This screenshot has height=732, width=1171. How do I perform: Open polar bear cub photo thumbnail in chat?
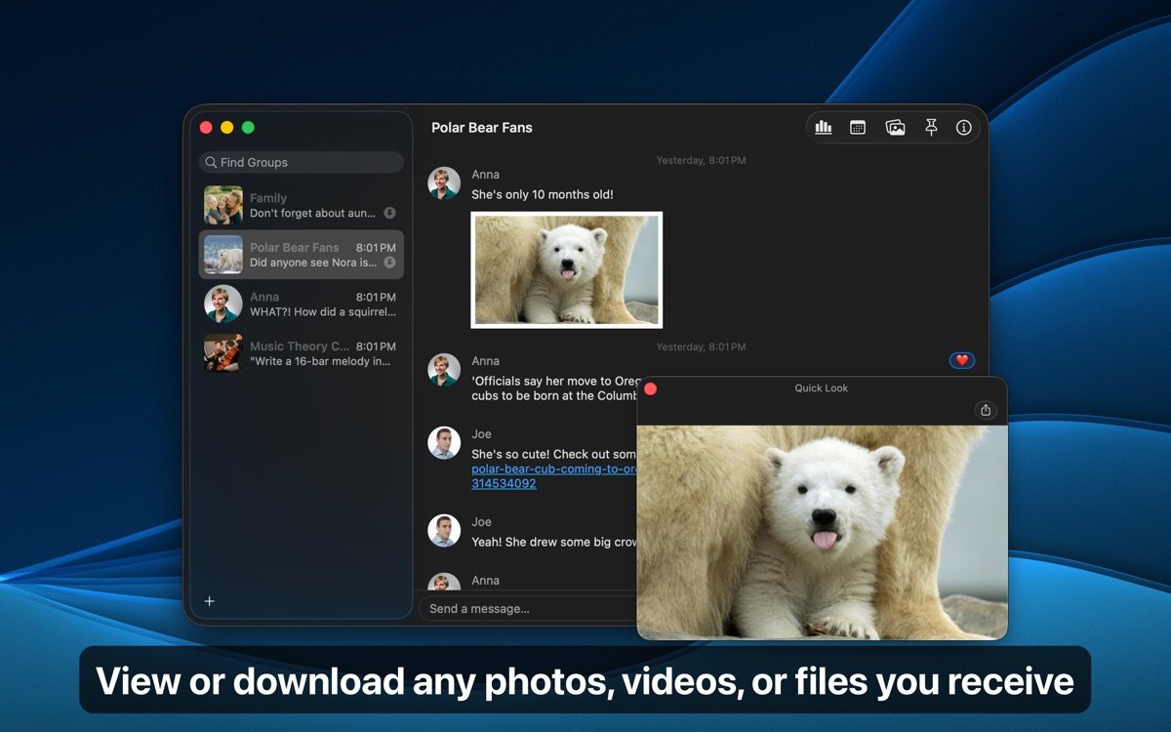[x=566, y=269]
